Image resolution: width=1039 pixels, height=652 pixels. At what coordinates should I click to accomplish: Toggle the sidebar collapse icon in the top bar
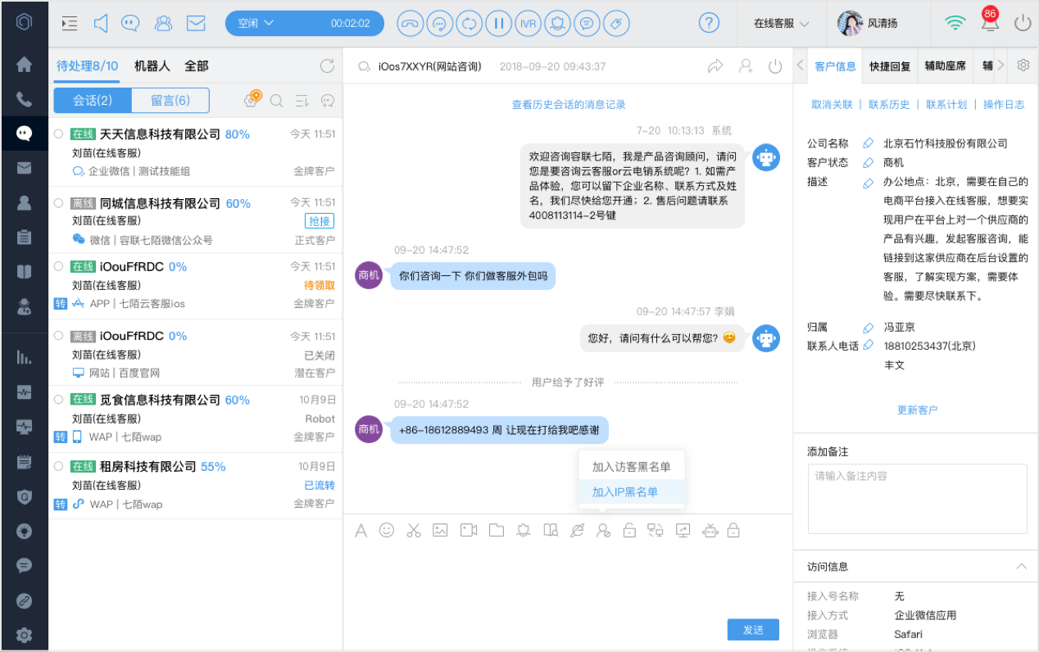point(70,23)
